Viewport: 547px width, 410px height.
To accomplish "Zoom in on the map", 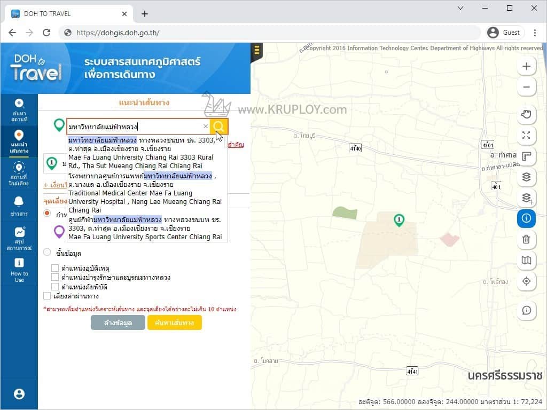I will [x=526, y=66].
